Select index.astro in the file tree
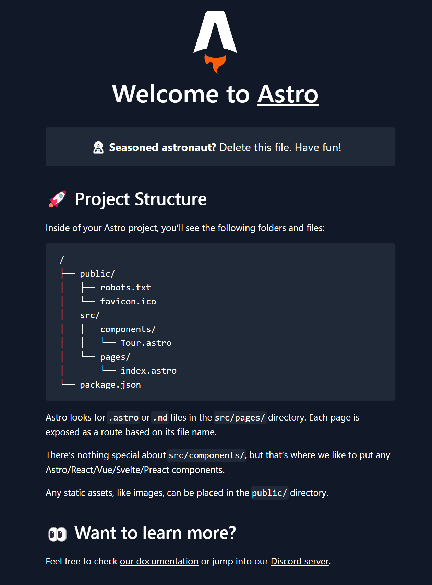This screenshot has width=432, height=585. click(x=148, y=370)
